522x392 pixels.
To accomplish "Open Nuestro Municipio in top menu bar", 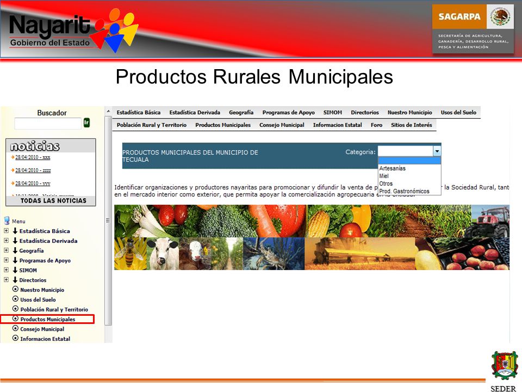I will click(410, 113).
